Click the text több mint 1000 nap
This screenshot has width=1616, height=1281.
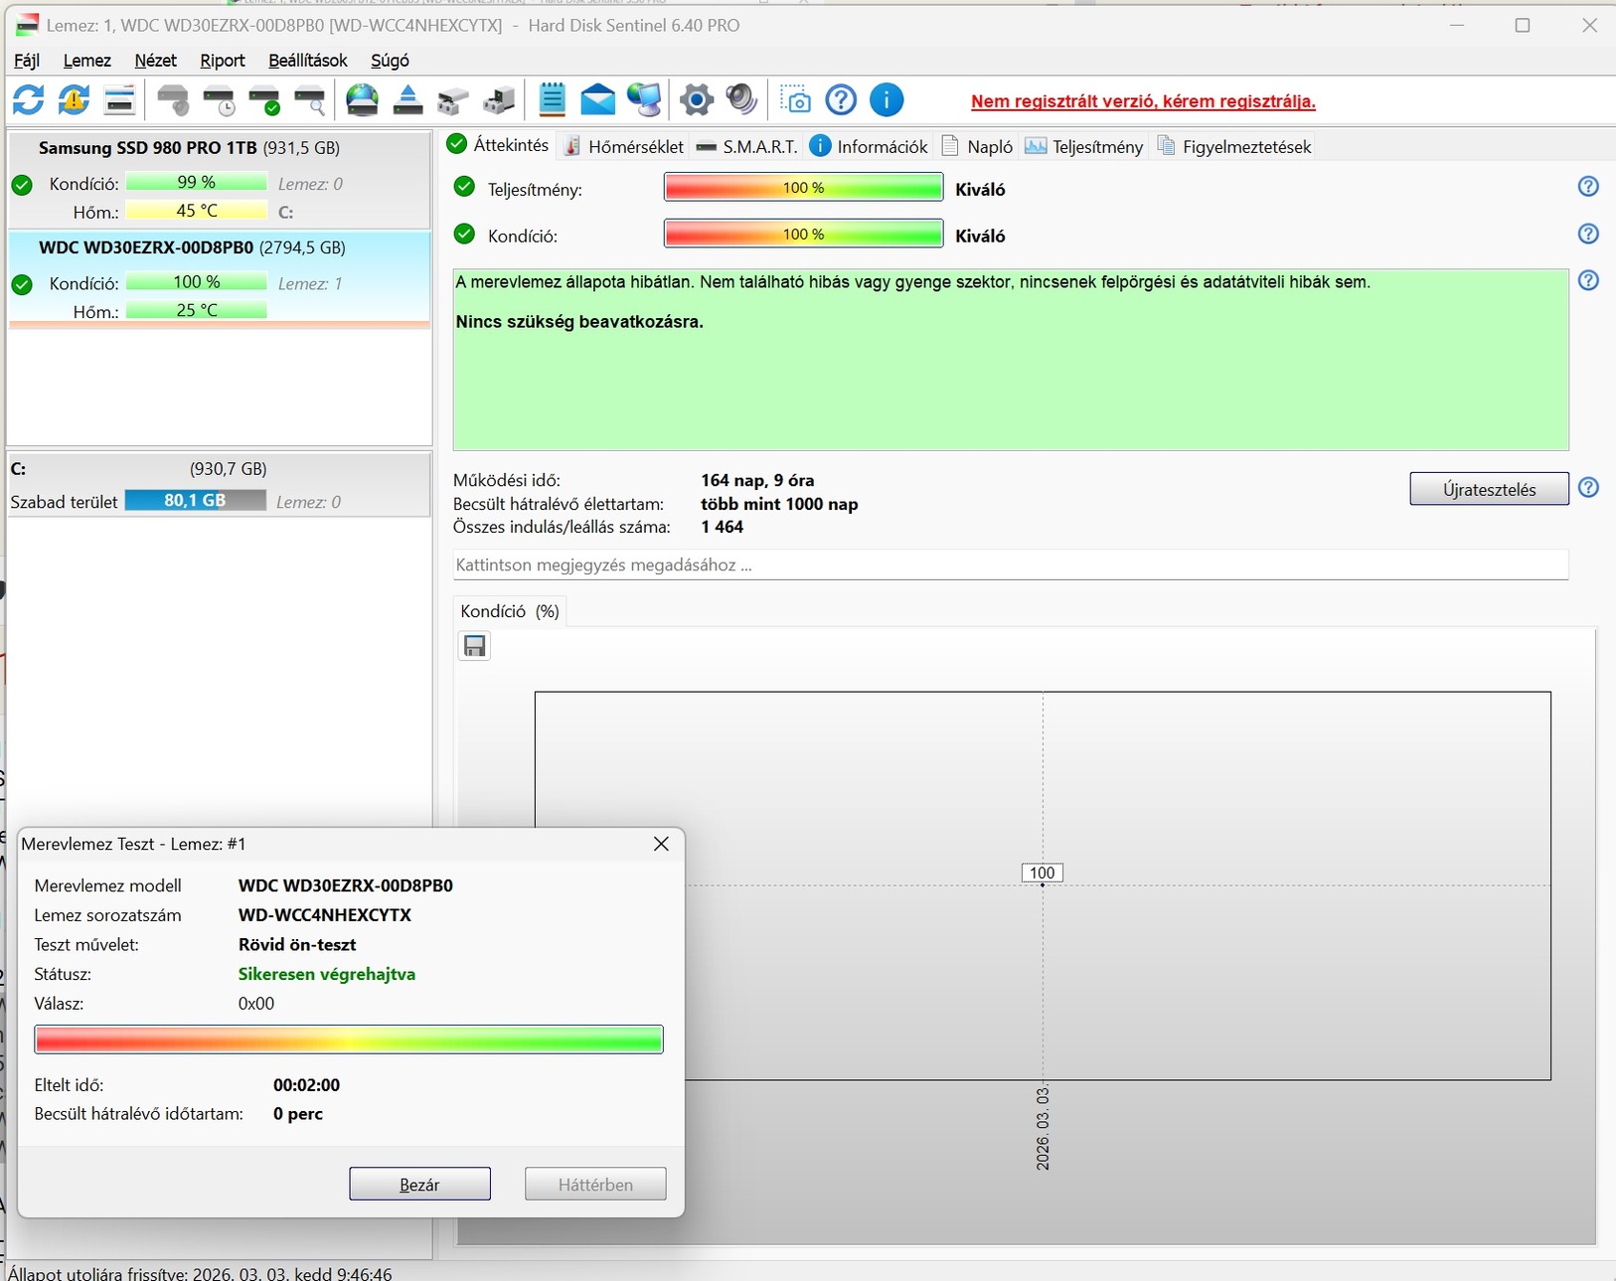click(x=779, y=504)
